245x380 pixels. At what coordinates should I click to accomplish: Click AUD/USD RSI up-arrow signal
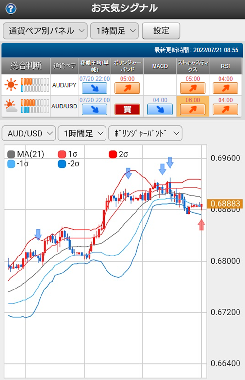[x=225, y=109]
